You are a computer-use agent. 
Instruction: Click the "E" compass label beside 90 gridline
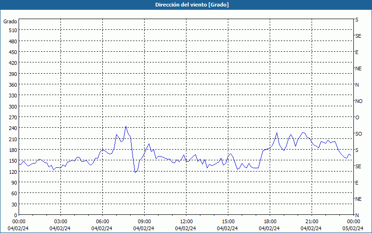(x=357, y=183)
